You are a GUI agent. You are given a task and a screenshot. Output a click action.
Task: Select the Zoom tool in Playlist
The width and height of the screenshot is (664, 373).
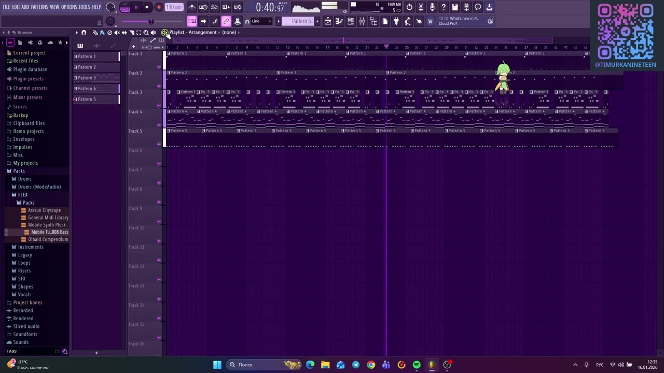(146, 33)
